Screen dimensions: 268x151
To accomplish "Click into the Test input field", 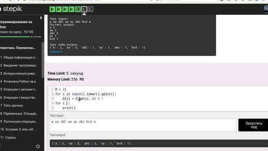I will click(143, 125).
